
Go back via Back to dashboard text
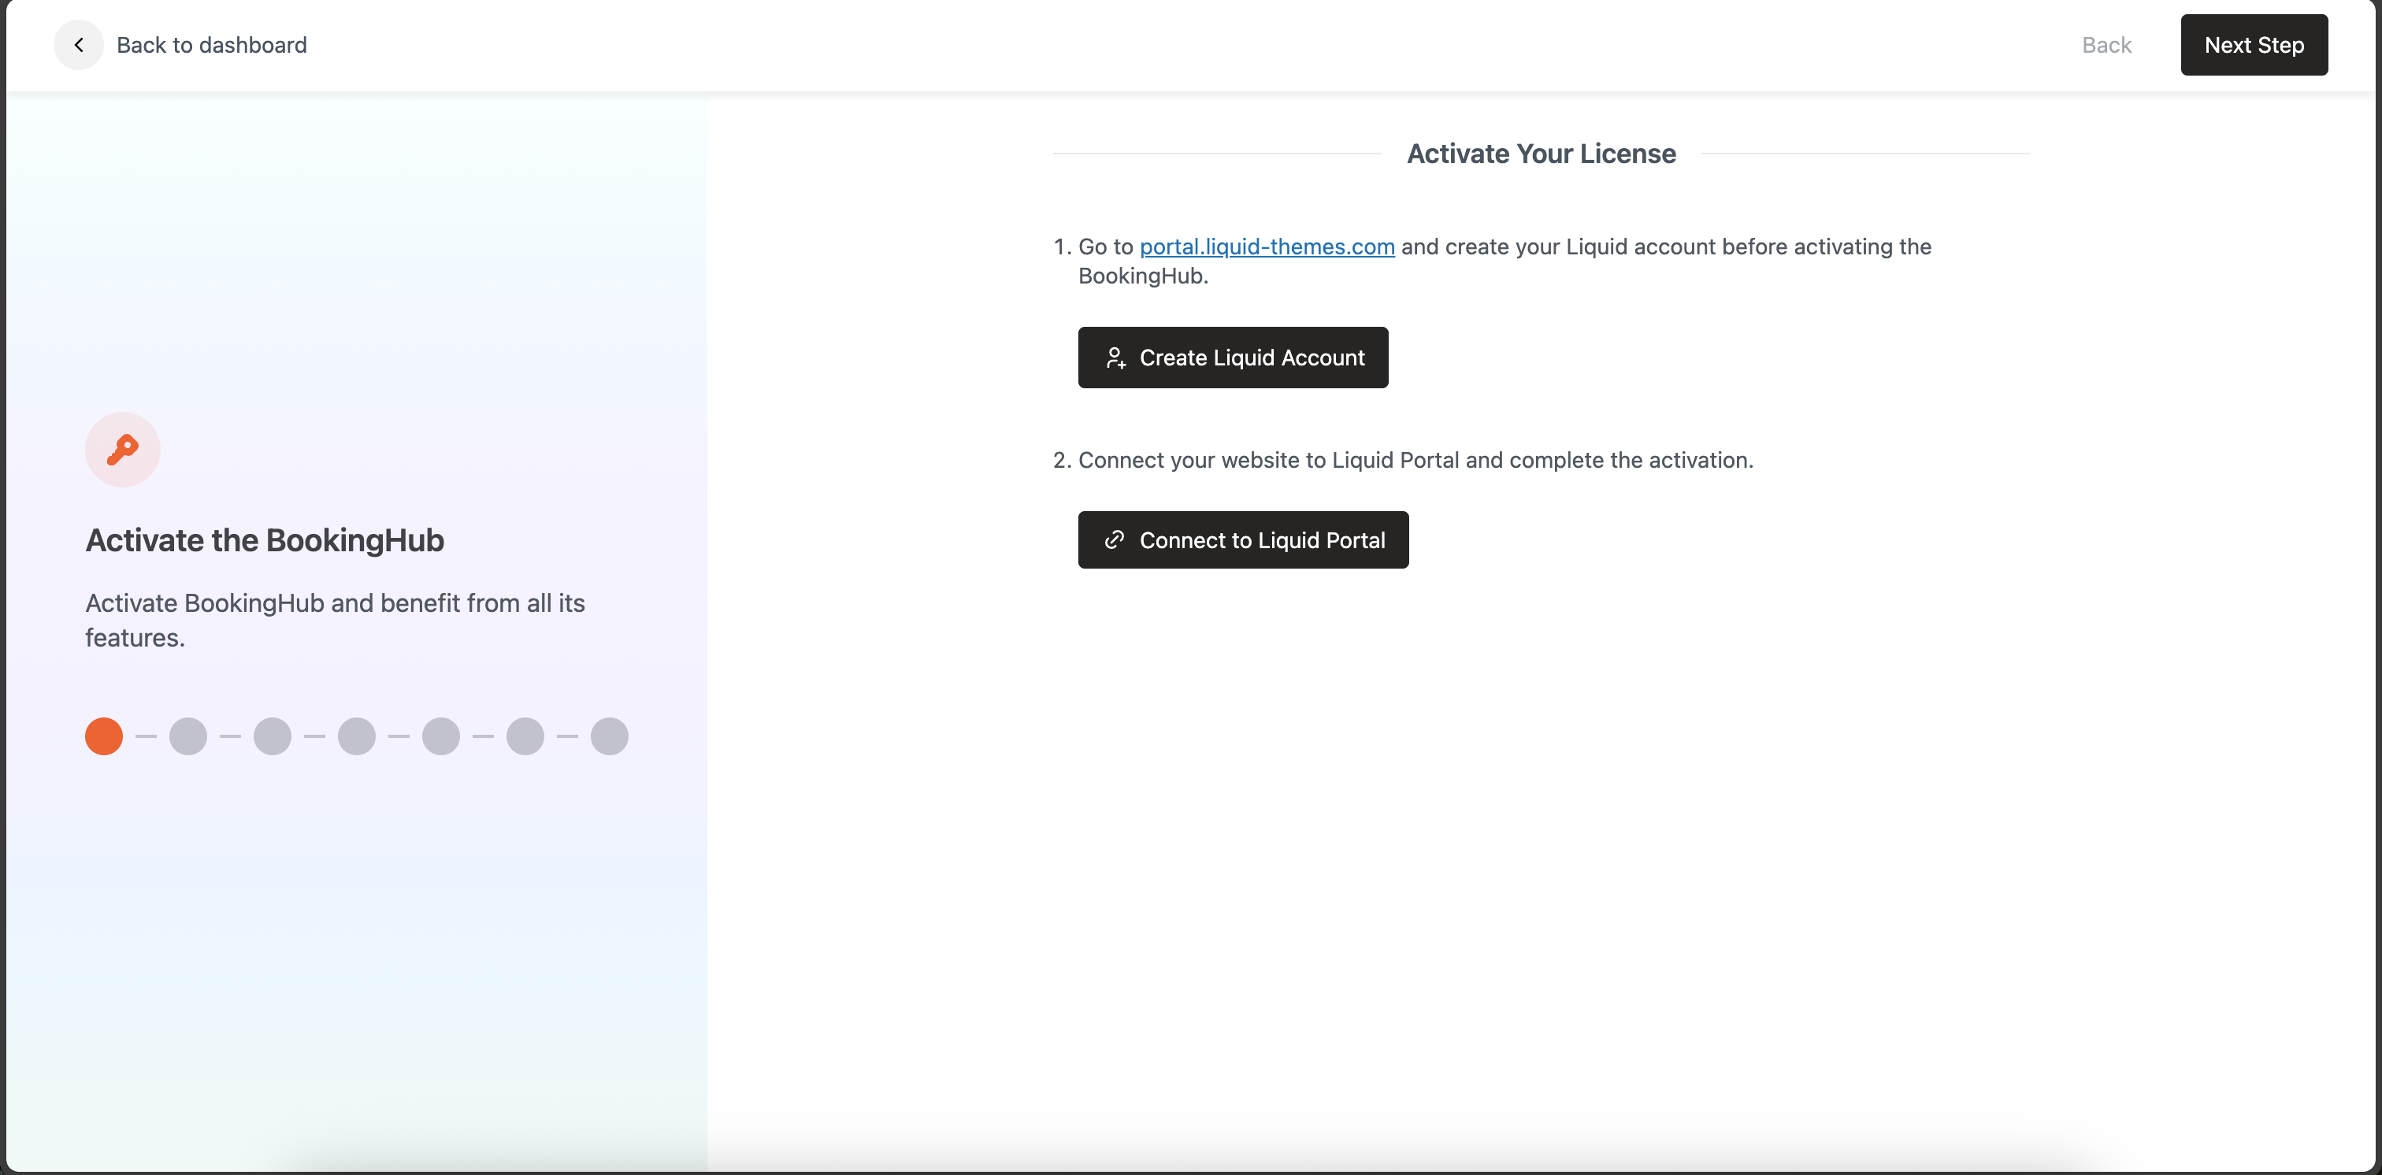tap(211, 46)
